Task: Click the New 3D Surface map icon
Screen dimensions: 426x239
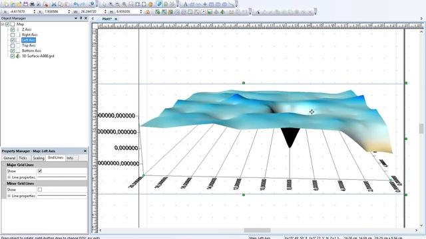Action: pos(222,12)
